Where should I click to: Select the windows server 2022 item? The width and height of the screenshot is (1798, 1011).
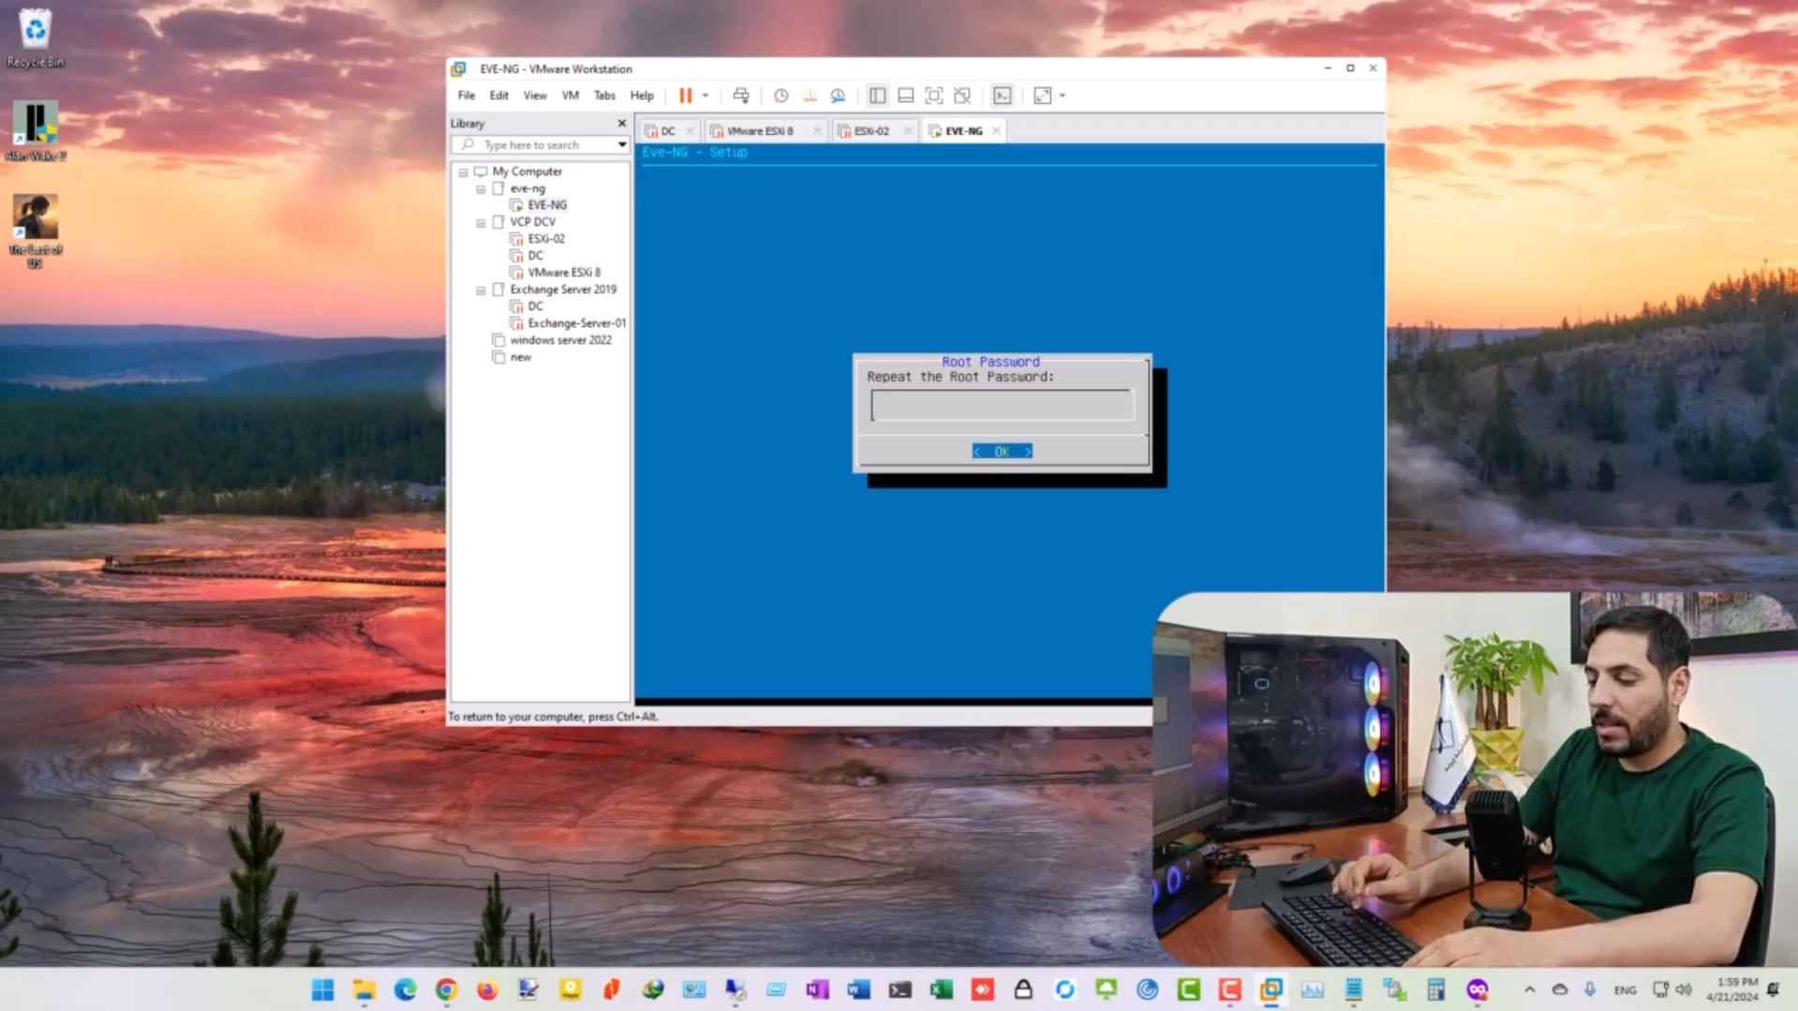(x=560, y=340)
